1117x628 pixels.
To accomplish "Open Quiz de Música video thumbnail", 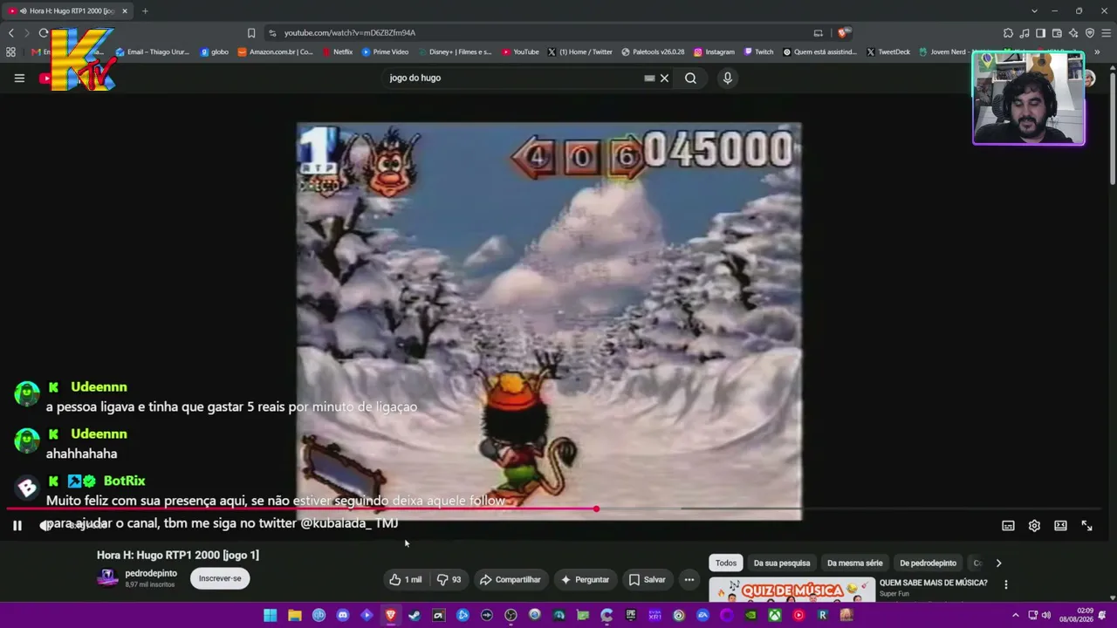I will [791, 590].
